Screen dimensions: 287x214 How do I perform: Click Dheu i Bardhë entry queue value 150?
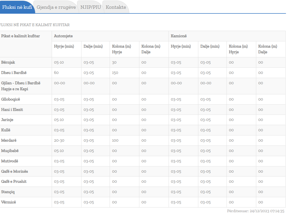115,73
